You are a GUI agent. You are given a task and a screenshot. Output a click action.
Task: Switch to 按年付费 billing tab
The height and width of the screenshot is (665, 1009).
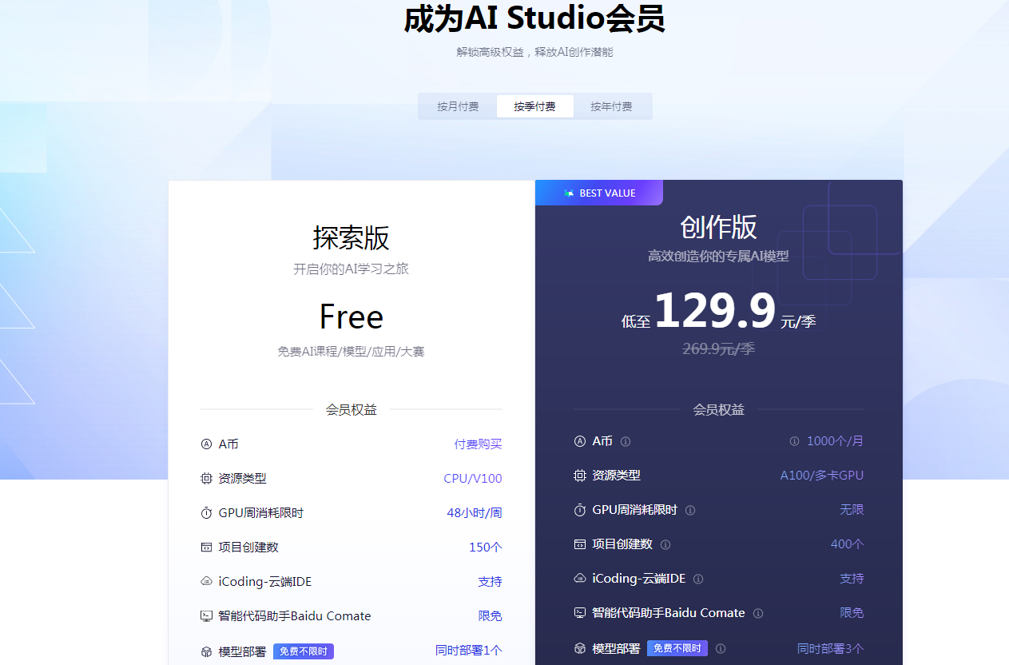point(611,106)
